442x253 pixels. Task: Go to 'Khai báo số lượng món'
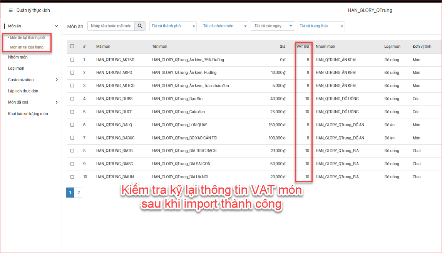pos(28,114)
